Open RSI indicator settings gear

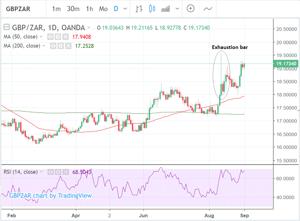[x=58, y=172]
